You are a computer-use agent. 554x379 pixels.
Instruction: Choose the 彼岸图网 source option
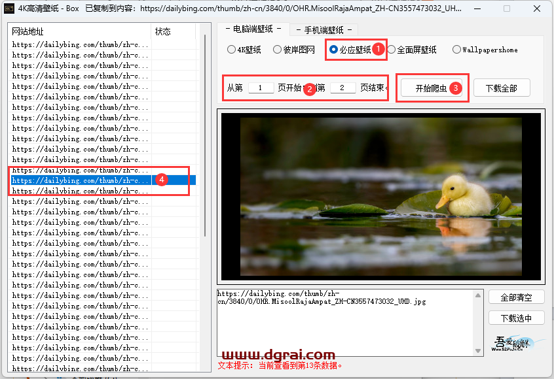coord(278,50)
